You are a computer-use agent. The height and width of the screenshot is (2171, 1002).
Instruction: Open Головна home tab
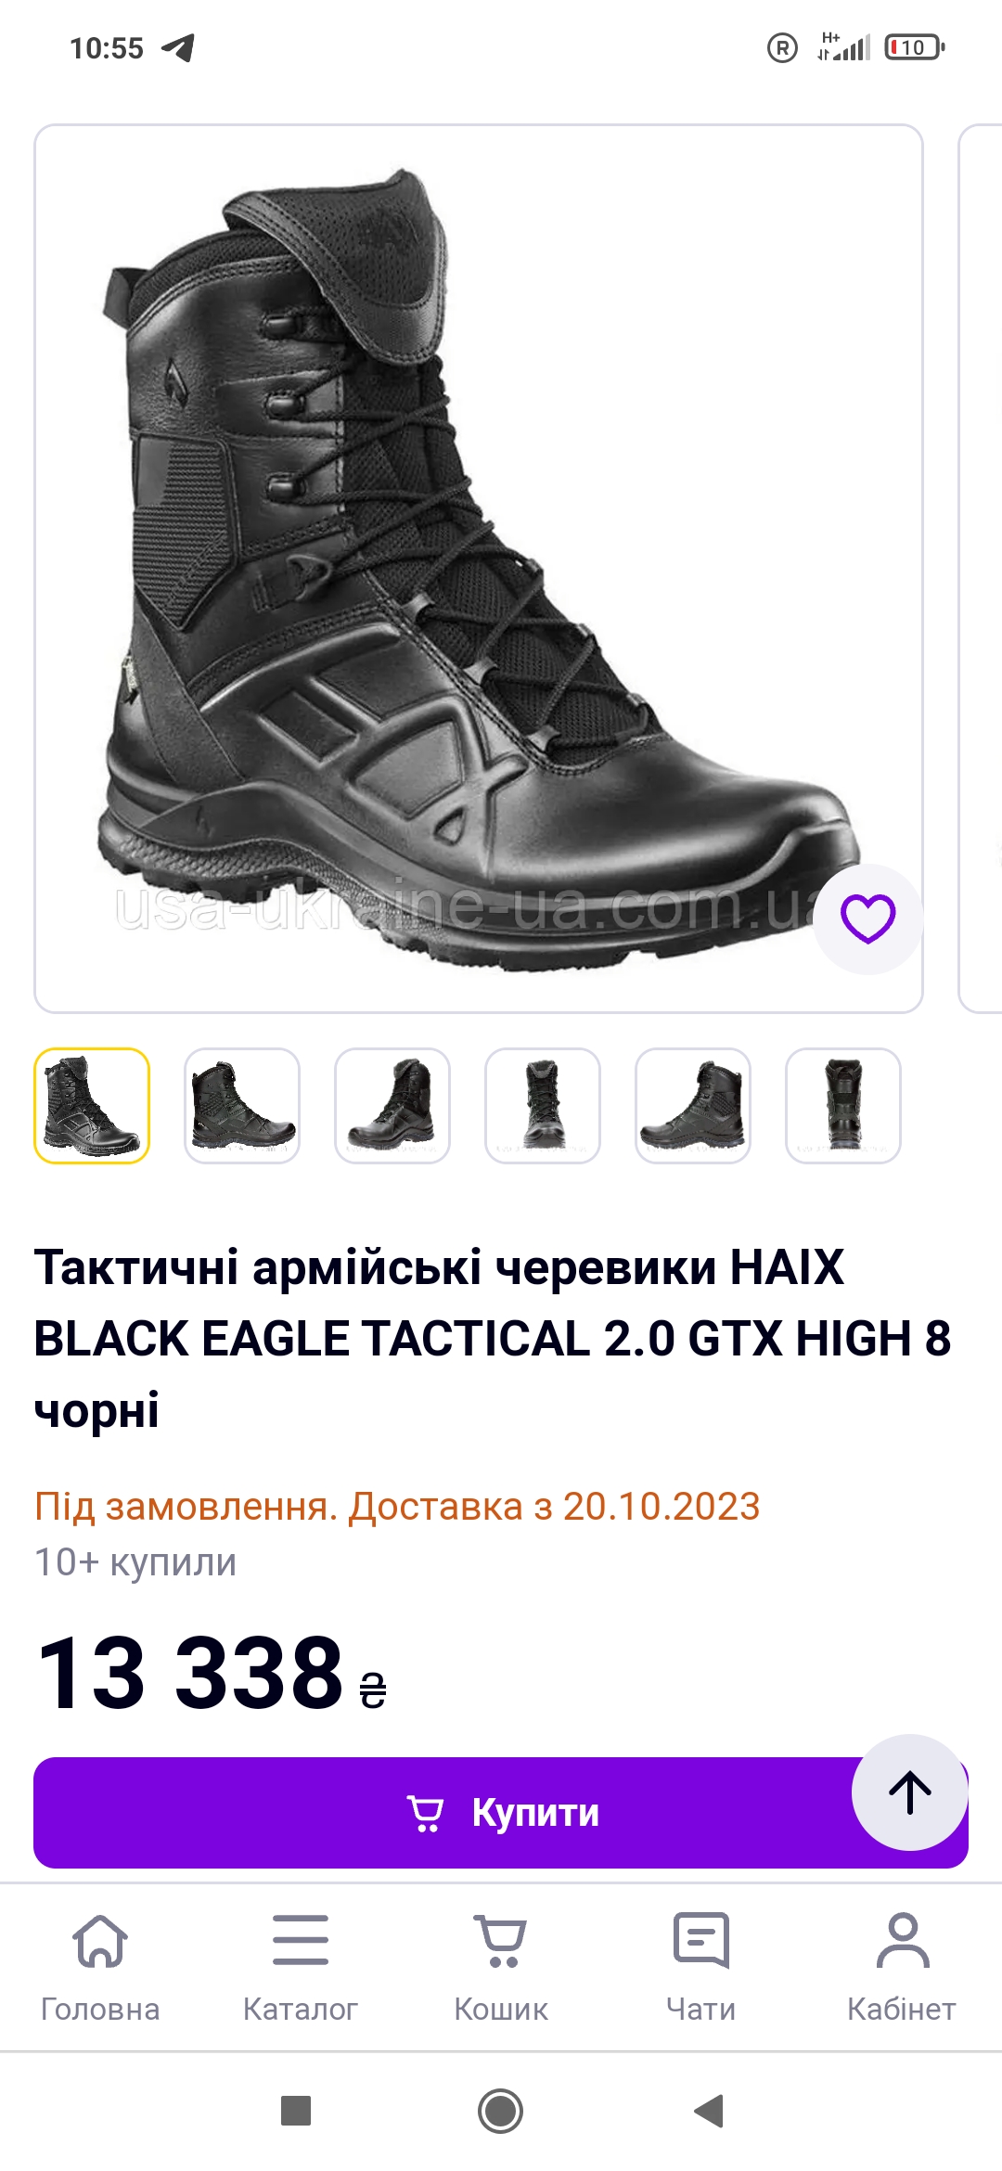(x=100, y=1967)
